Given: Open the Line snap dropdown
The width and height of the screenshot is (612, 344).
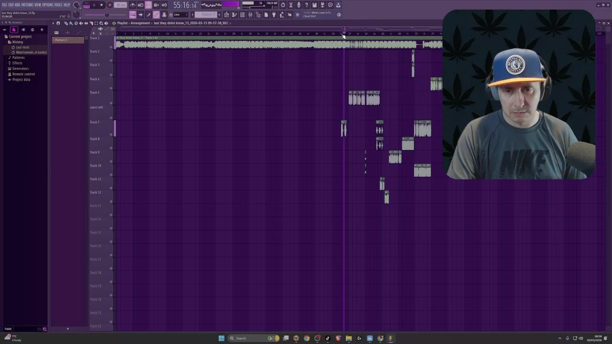Looking at the screenshot, I should coord(181,15).
